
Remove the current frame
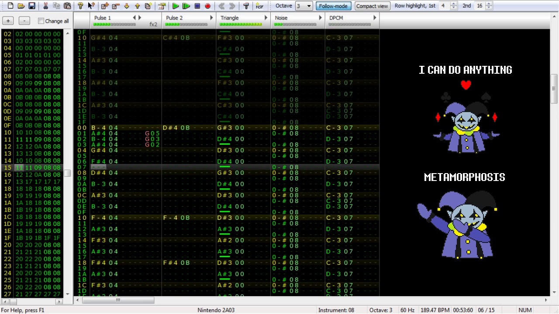pos(116,6)
